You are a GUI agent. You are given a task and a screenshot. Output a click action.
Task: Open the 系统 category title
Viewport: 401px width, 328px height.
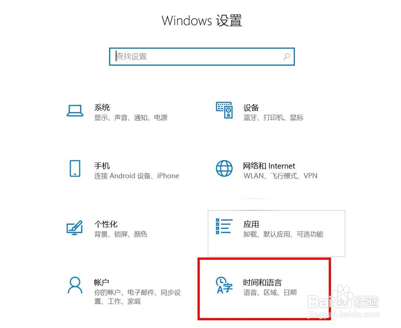click(x=102, y=108)
